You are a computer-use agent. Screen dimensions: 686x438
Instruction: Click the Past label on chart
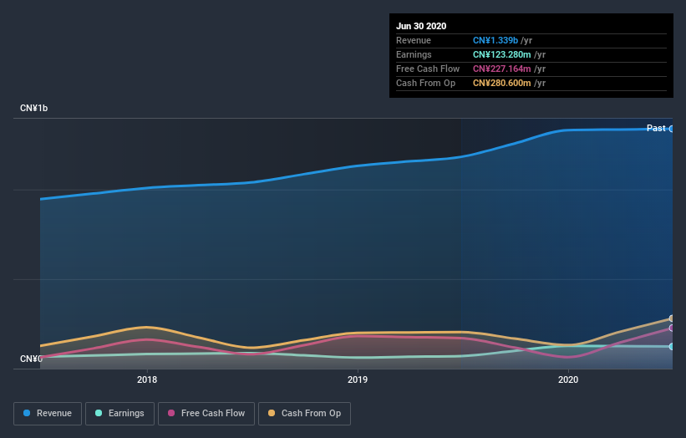(656, 128)
